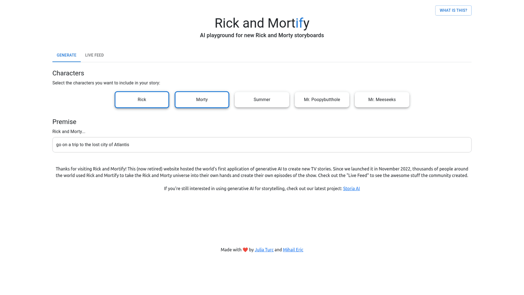
Task: Click the WHAT IS THIS? button
Action: coord(453,10)
